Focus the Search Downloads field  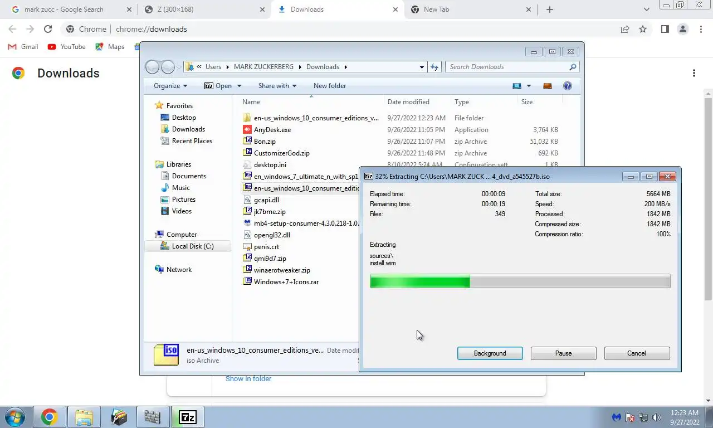tap(512, 67)
